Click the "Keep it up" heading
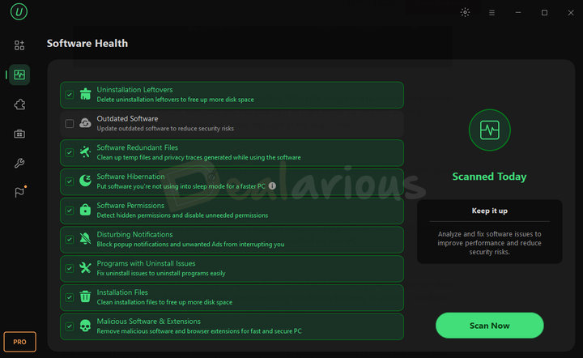The image size is (583, 358). point(489,211)
